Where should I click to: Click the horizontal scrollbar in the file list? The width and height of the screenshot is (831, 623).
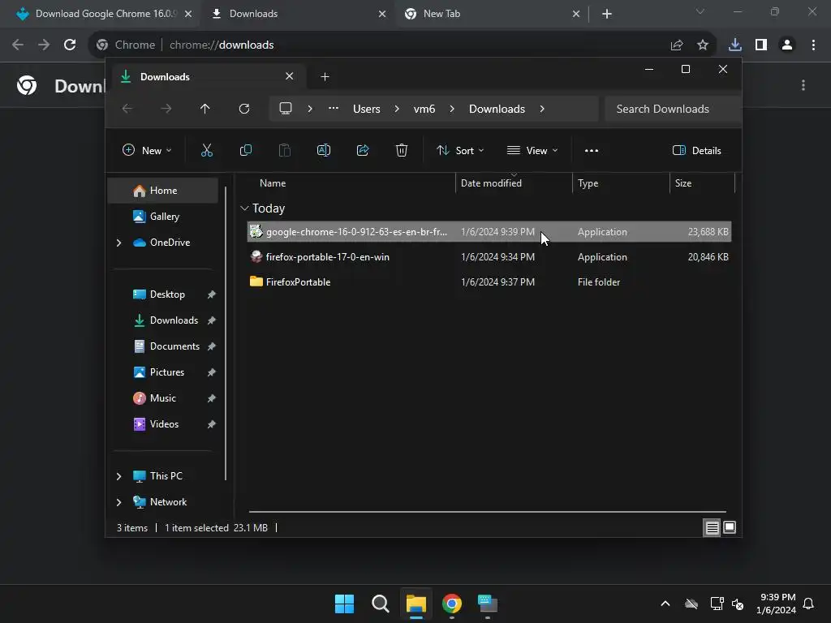487,512
